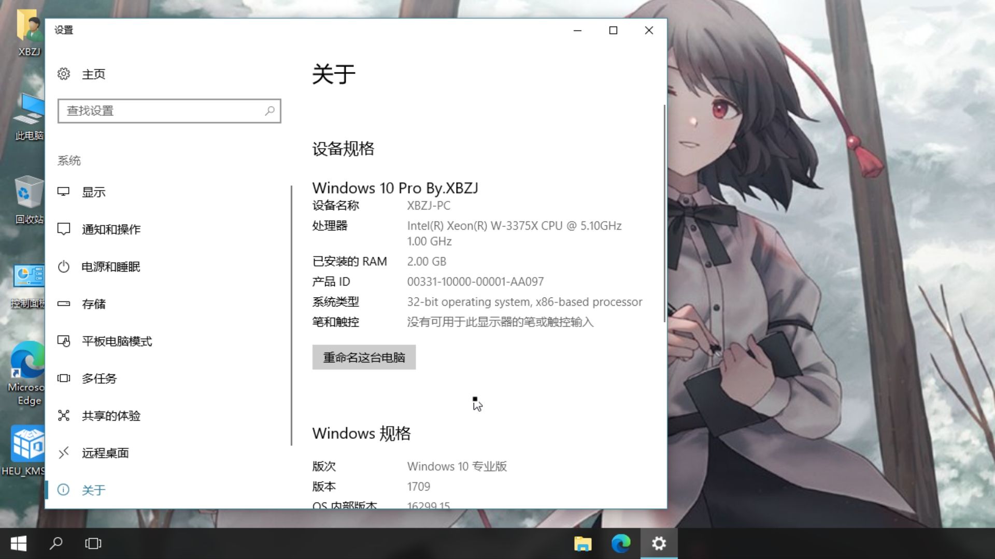Select Notifications and actions icon
The width and height of the screenshot is (995, 559).
[x=64, y=229]
